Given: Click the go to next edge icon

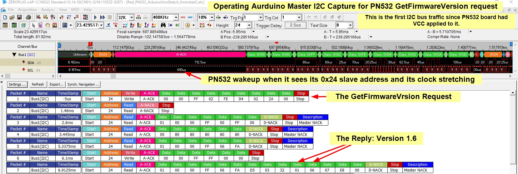Looking at the screenshot, I should (177, 25).
